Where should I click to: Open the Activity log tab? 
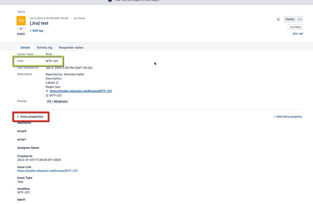click(x=44, y=48)
